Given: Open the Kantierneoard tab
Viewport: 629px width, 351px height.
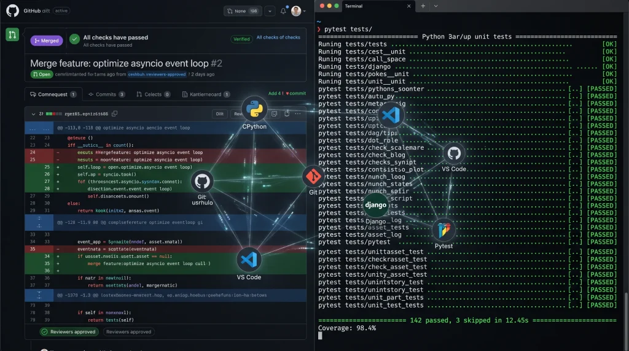Looking at the screenshot, I should point(206,94).
